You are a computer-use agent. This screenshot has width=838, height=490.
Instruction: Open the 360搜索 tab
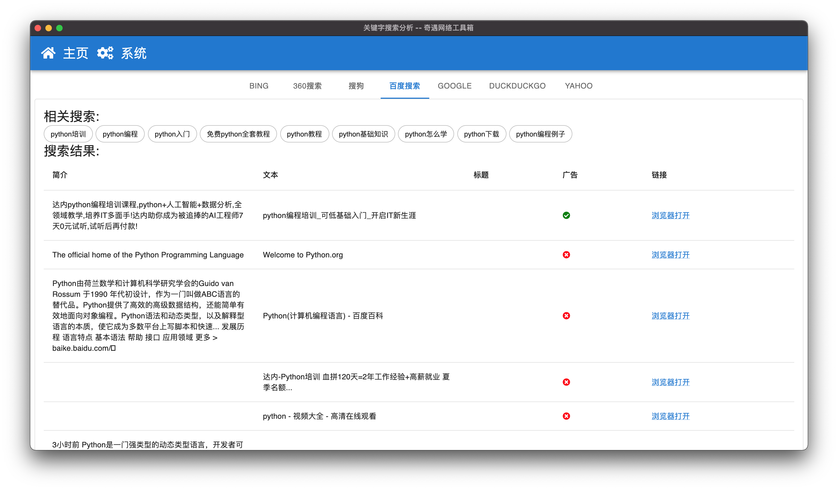pyautogui.click(x=307, y=86)
